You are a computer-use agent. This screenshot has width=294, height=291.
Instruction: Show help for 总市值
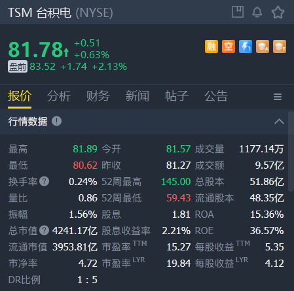pos(44,230)
